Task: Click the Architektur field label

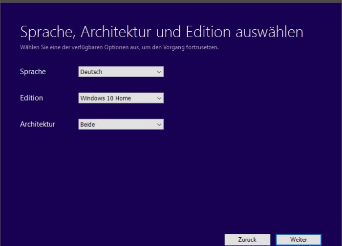Action: pyautogui.click(x=38, y=124)
